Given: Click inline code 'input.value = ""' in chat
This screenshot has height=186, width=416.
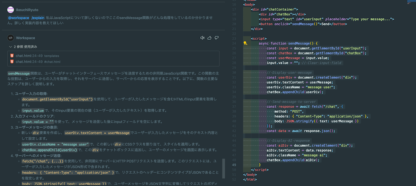Looking at the screenshot, I should coord(38,122).
